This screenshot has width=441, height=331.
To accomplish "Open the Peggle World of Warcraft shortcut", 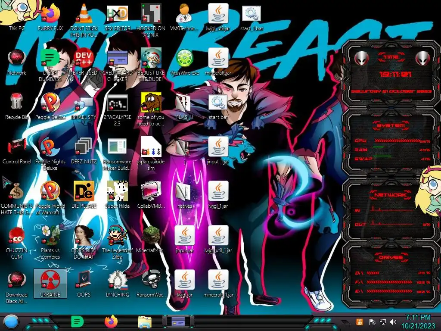I will point(50,198).
